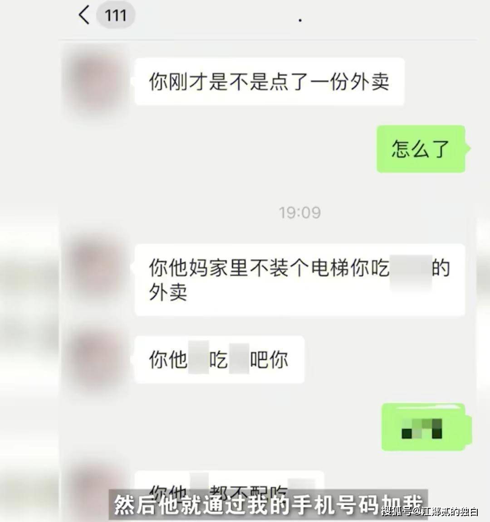
Task: Select the 你刚才是不是点了一份外卖 message bubble
Action: [x=269, y=82]
